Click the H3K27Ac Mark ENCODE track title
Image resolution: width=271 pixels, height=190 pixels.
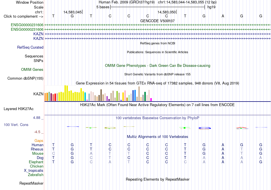[157, 105]
